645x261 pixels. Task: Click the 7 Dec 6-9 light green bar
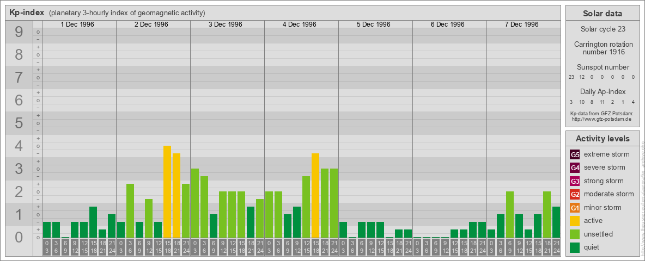point(510,215)
